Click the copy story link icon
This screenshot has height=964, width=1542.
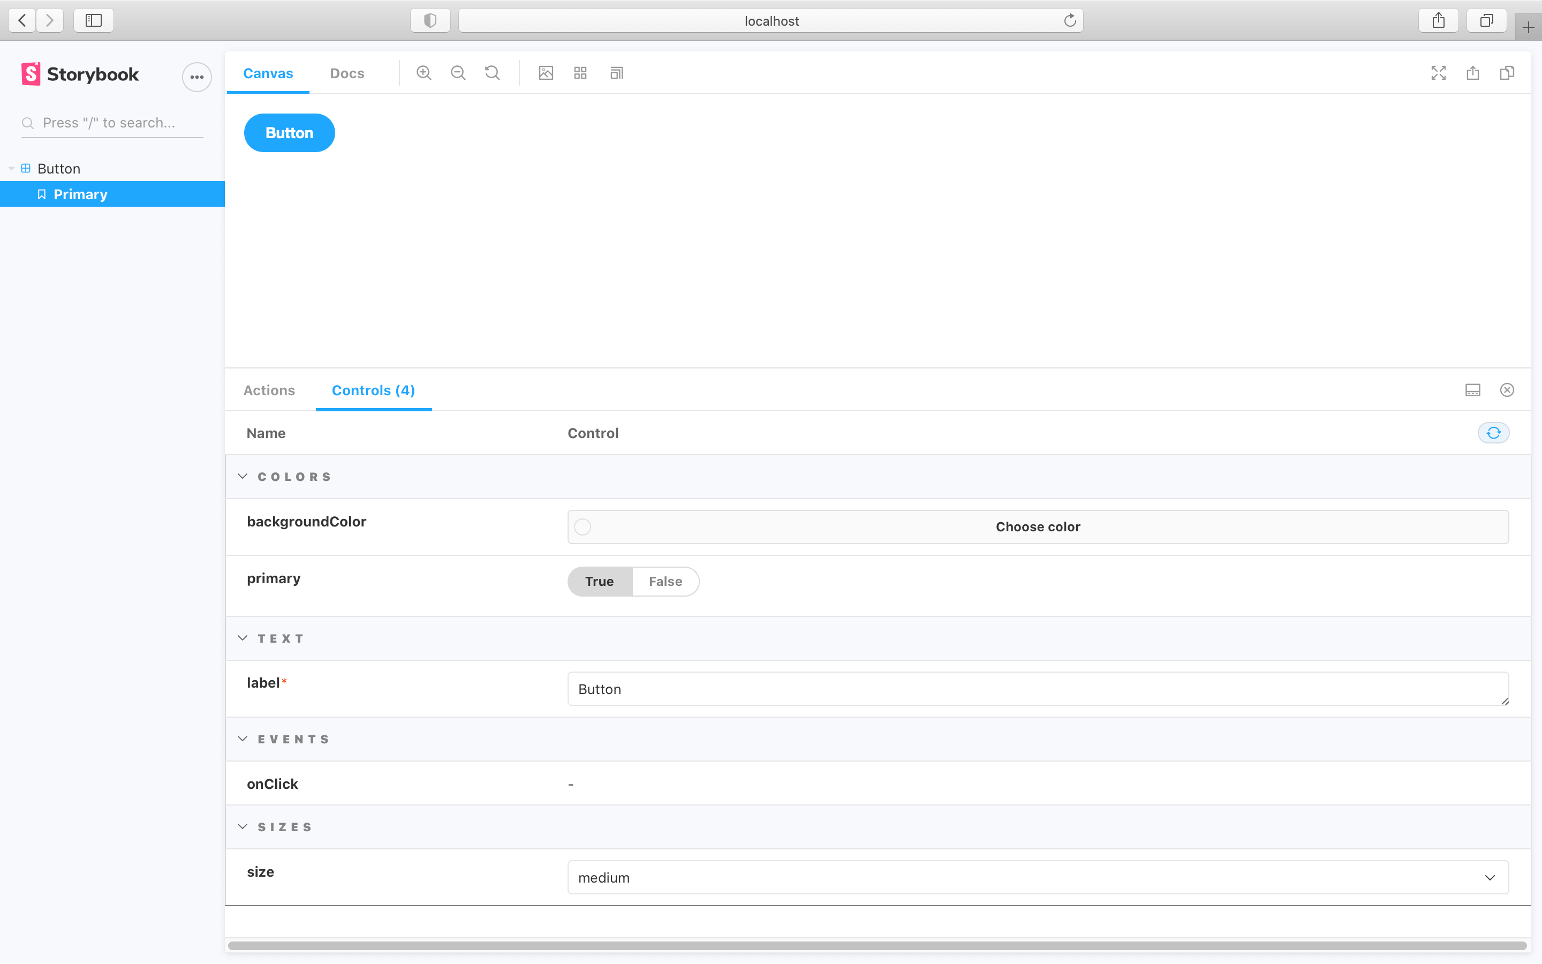[1507, 73]
